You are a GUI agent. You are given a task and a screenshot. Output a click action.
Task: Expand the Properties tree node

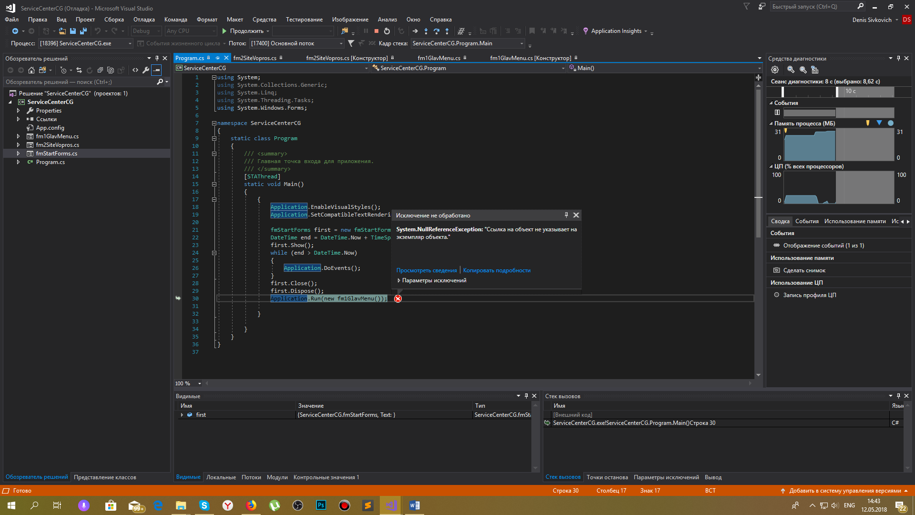[18, 111]
